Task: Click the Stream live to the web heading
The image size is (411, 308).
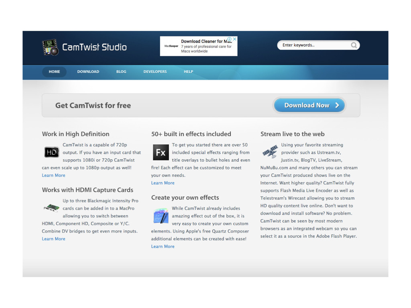Action: click(293, 134)
